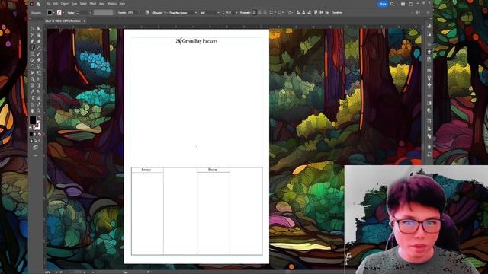The width and height of the screenshot is (488, 274).
Task: Open font family dropdown Times New Roman
Action: [x=196, y=13]
